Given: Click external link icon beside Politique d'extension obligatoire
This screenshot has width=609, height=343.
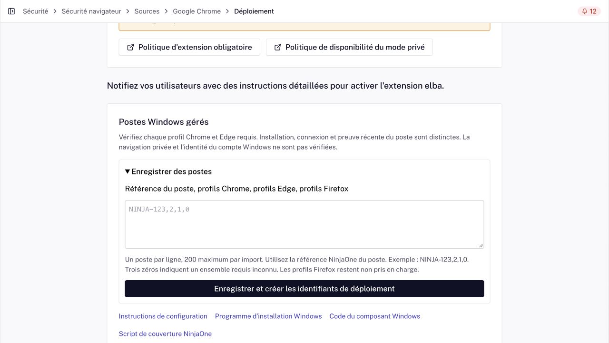Looking at the screenshot, I should pos(130,47).
